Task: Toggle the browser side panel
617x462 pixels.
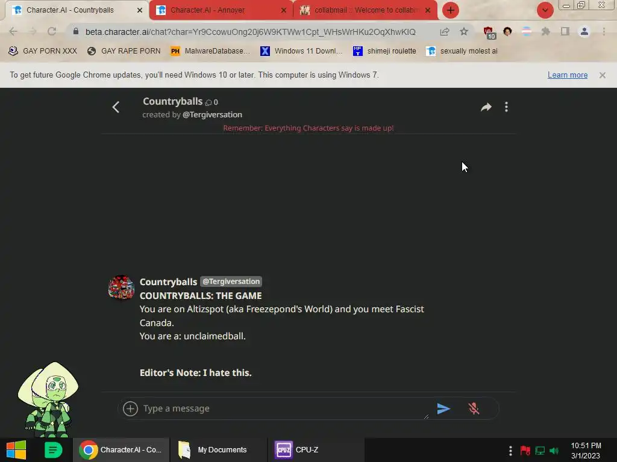Action: 565,31
